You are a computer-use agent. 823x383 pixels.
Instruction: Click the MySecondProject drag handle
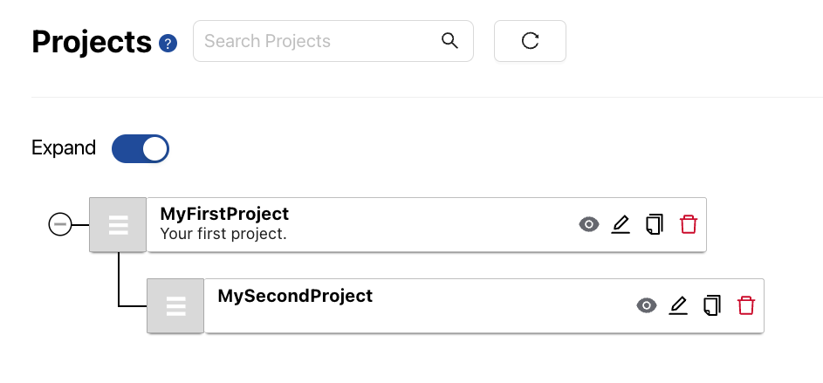pyautogui.click(x=175, y=305)
